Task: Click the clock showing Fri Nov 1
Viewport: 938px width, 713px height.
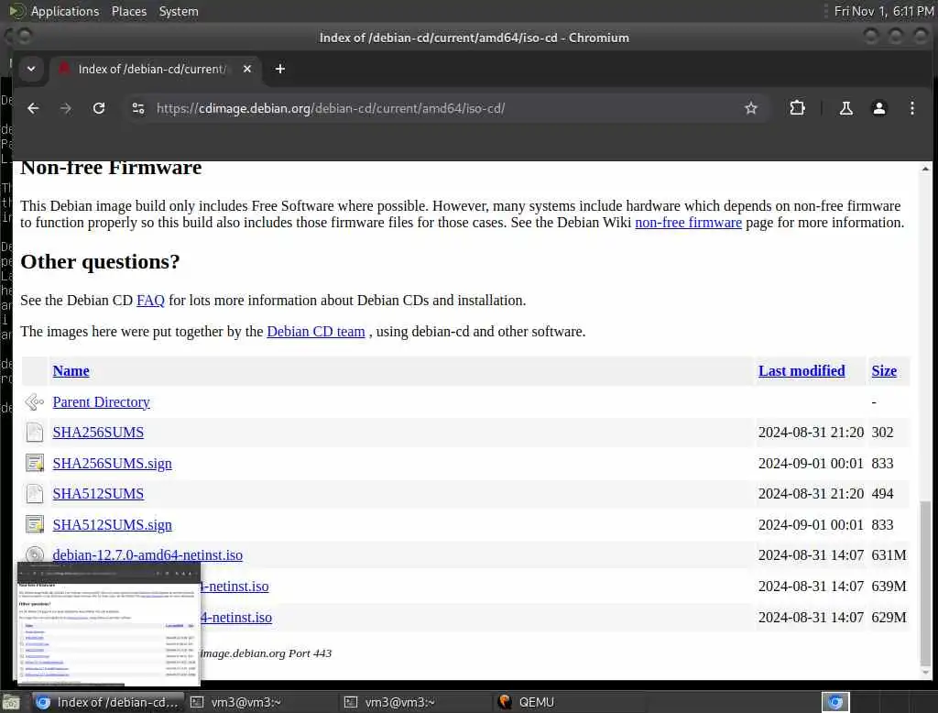Action: 884,11
